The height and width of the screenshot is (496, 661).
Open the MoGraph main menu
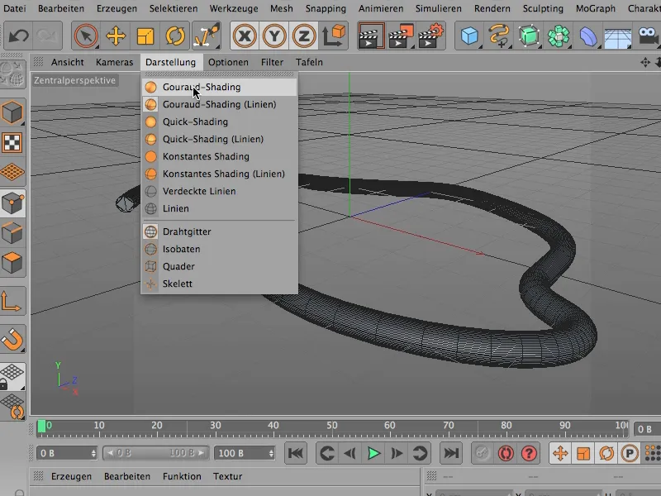[x=595, y=8]
